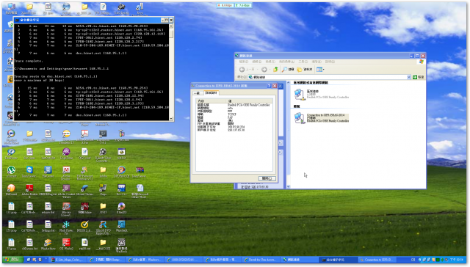Show Folders pane in Network Connections toolbar
Viewport: 470px width, 267px height.
pos(305,70)
